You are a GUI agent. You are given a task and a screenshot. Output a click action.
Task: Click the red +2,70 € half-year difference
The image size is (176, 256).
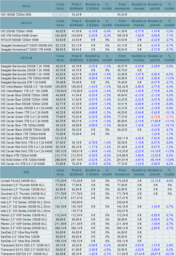(155, 117)
